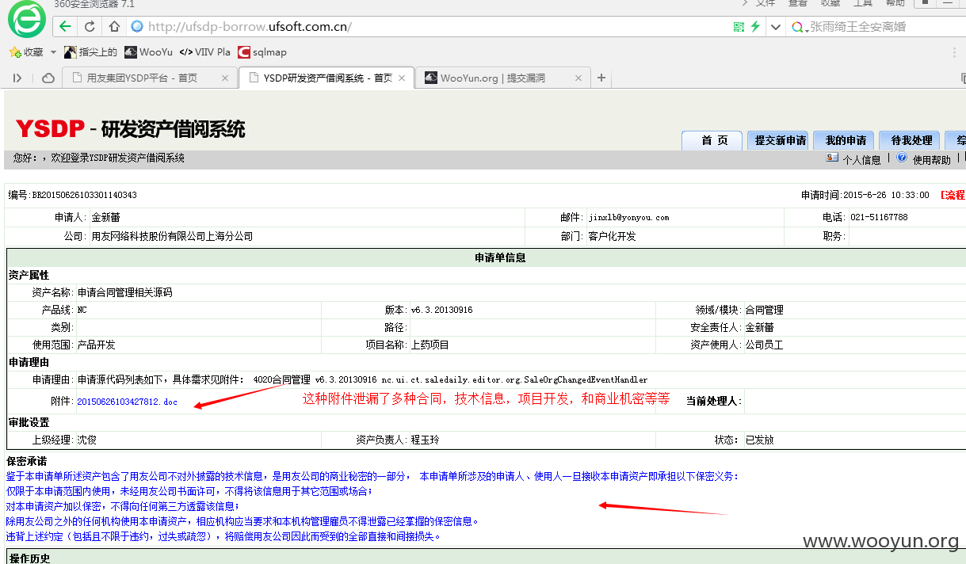Open the browser home page icon
The height and width of the screenshot is (564, 966).
114,26
